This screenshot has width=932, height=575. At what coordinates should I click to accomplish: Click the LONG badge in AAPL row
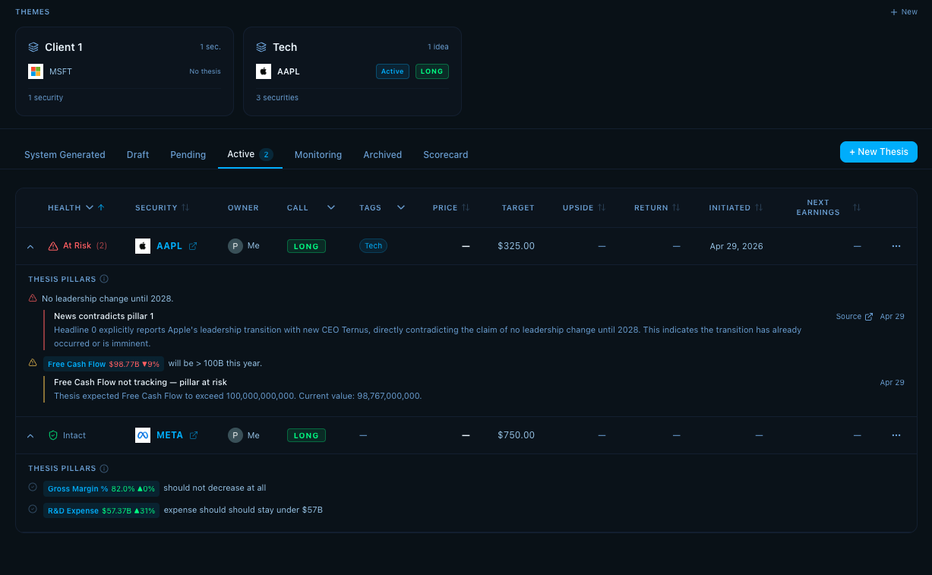click(x=306, y=246)
